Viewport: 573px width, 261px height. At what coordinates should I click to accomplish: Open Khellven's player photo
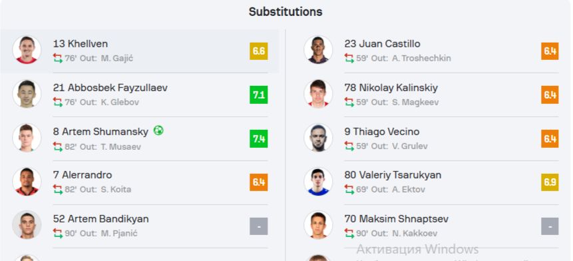click(x=27, y=50)
